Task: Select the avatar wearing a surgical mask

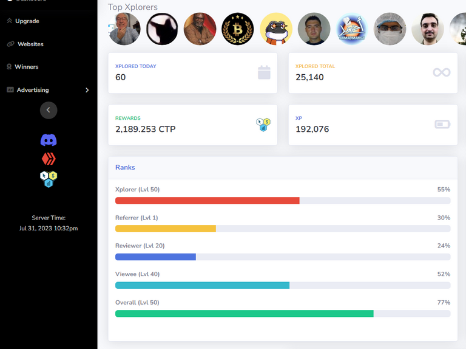Action: [390, 29]
